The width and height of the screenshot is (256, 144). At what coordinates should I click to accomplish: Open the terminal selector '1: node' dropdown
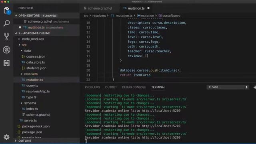228,87
